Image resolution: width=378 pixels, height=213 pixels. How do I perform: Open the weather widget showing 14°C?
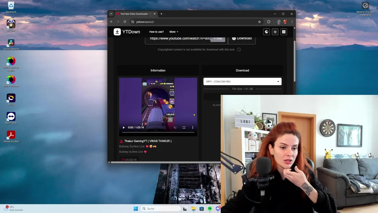(x=14, y=208)
